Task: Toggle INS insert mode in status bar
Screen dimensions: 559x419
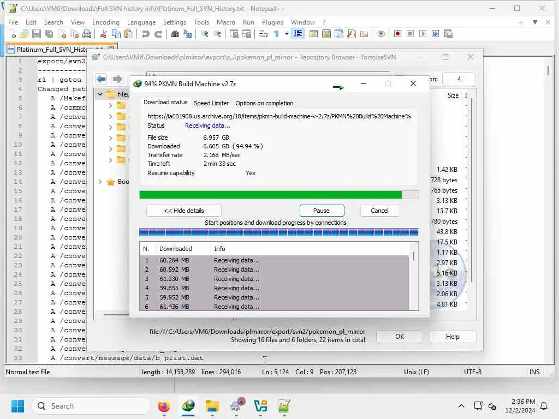Action: tap(534, 372)
